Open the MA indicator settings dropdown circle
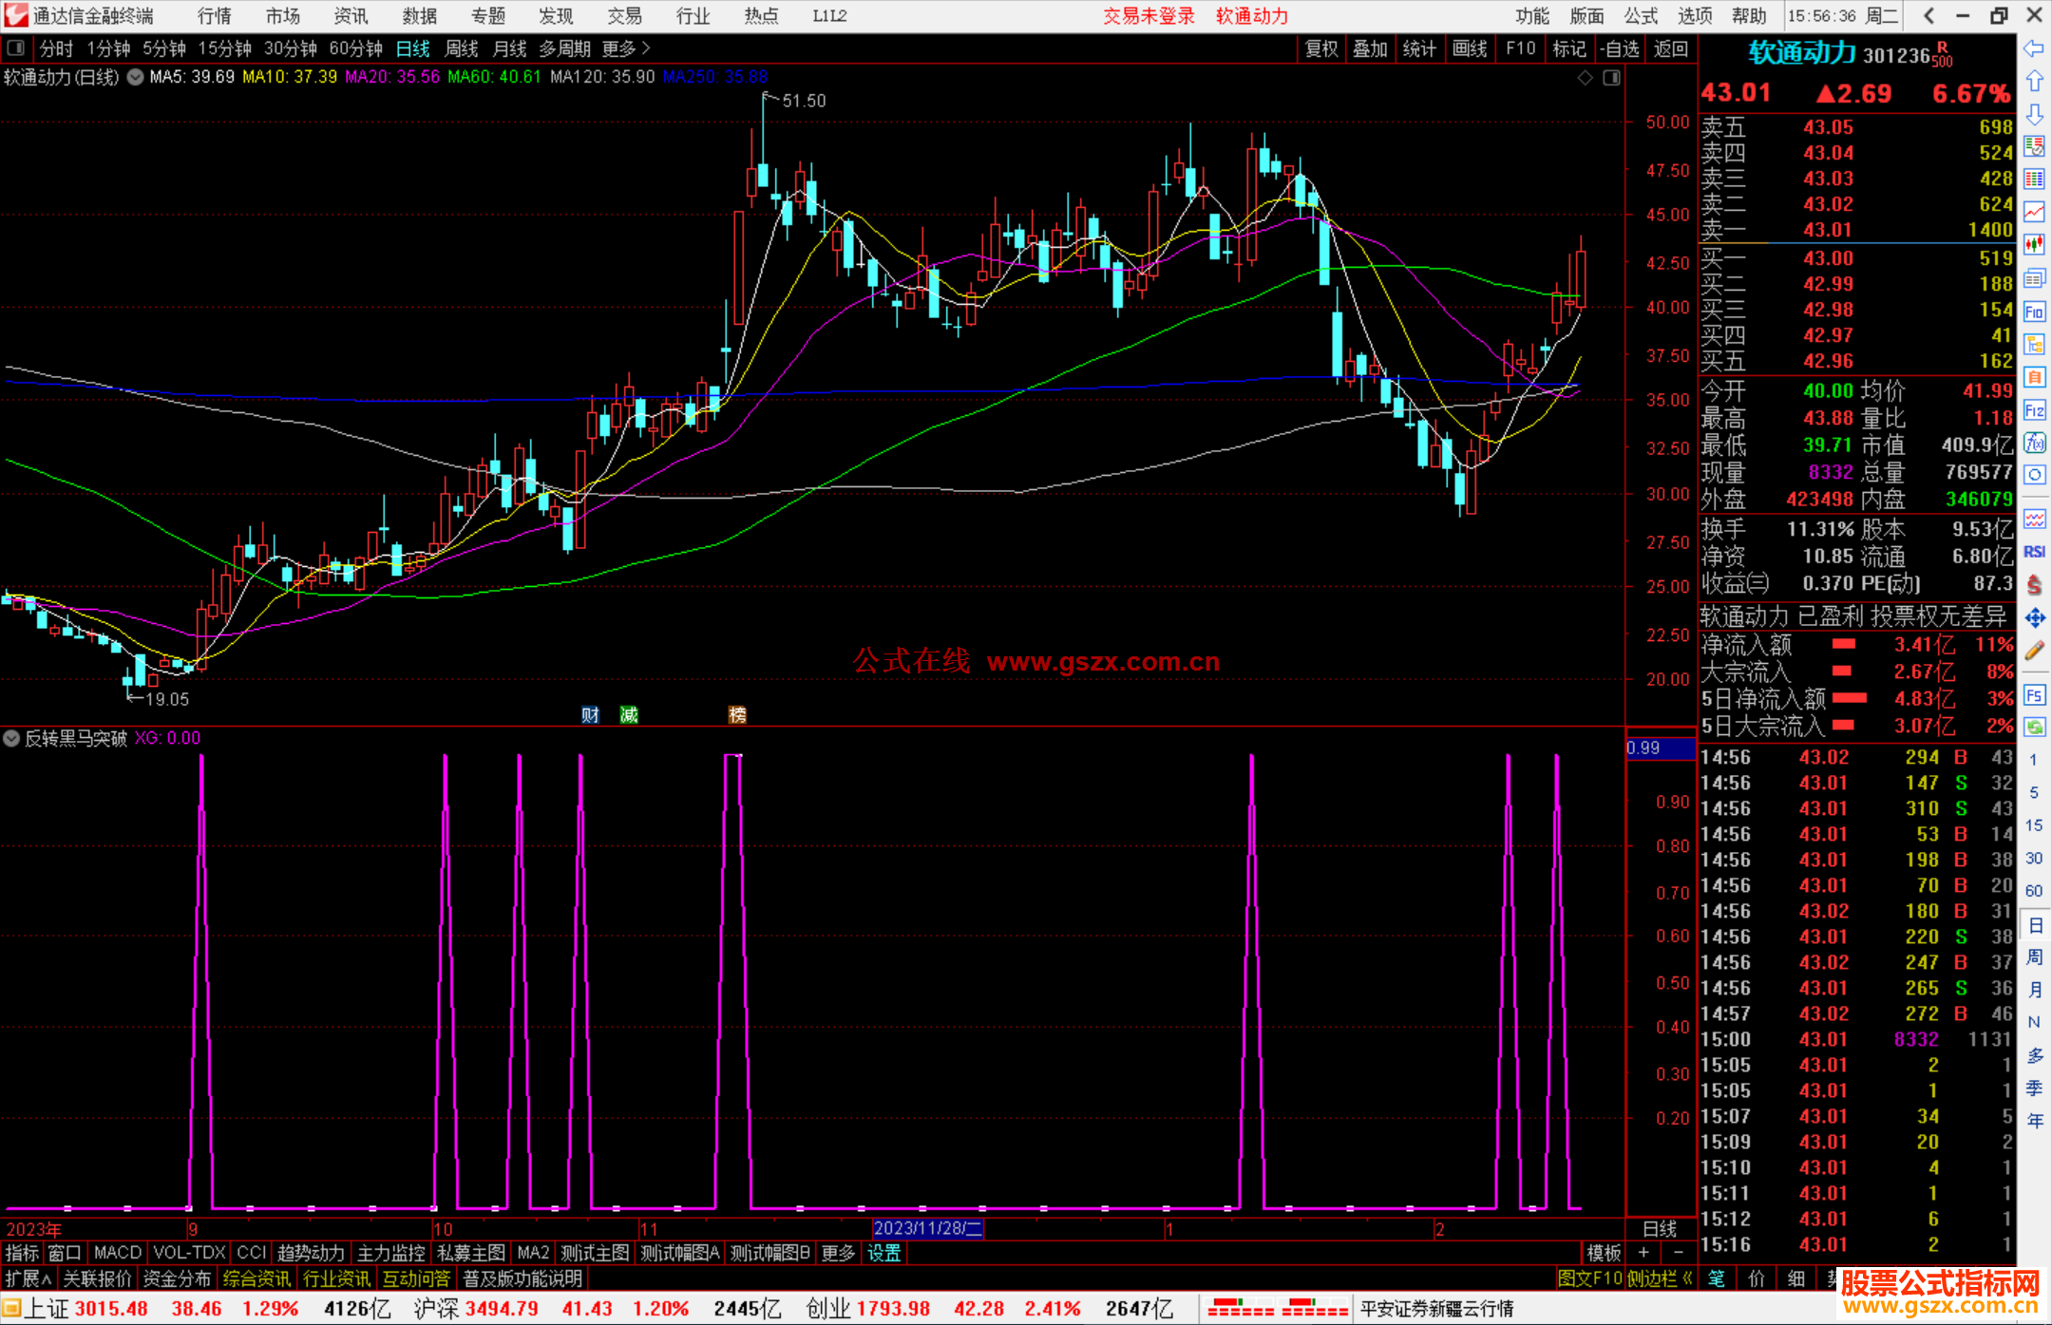This screenshot has height=1325, width=2052. point(135,77)
